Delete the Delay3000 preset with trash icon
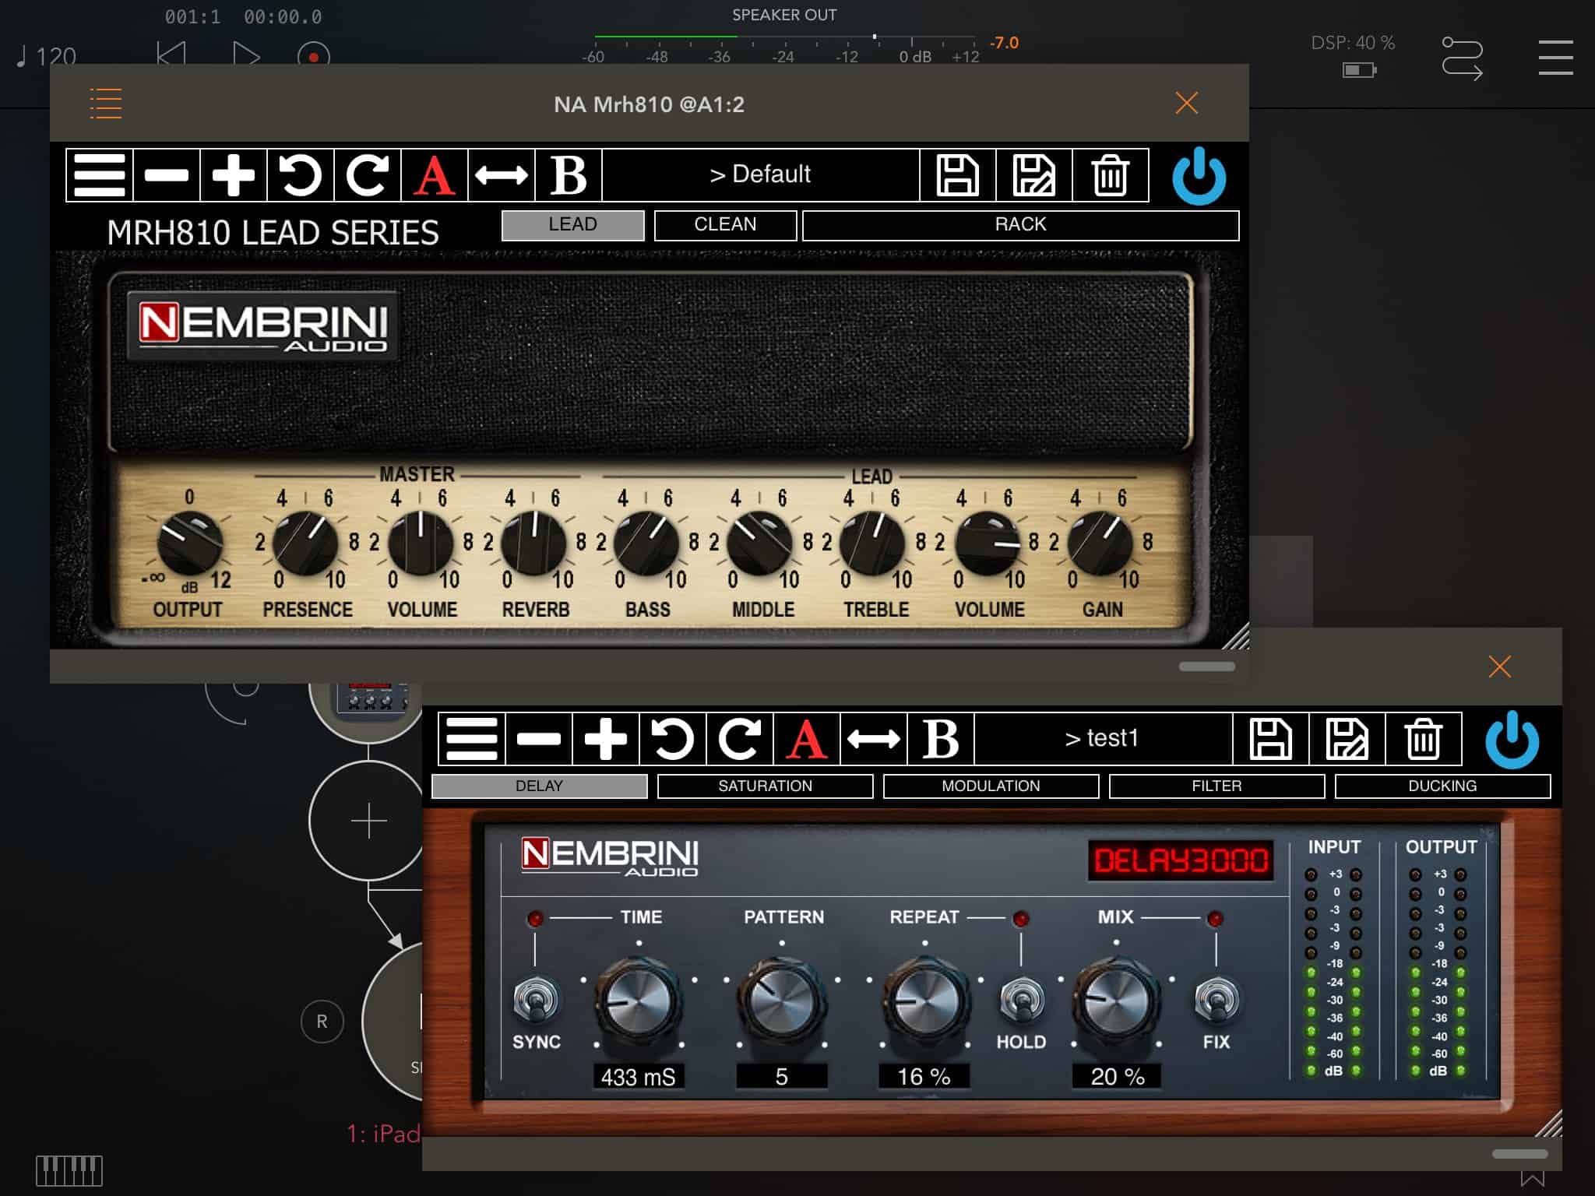Screen dimensions: 1595x1196 click(1424, 738)
